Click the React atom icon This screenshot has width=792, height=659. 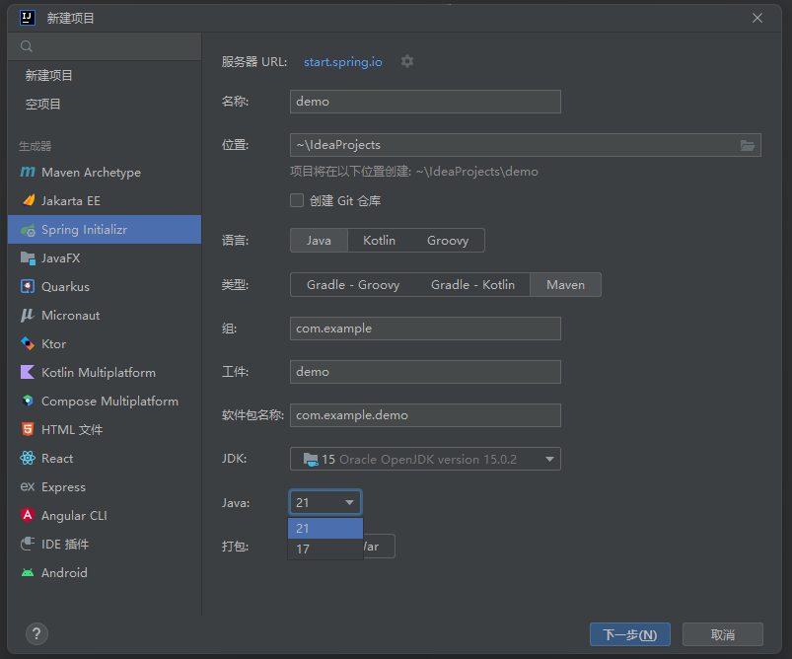tap(28, 459)
